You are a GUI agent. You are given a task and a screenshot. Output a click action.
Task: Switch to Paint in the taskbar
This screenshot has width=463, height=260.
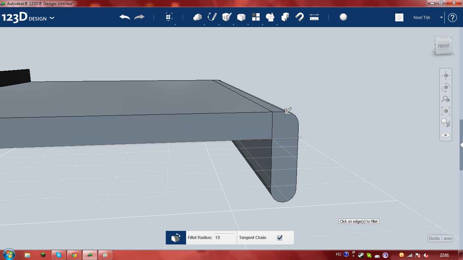(x=105, y=255)
